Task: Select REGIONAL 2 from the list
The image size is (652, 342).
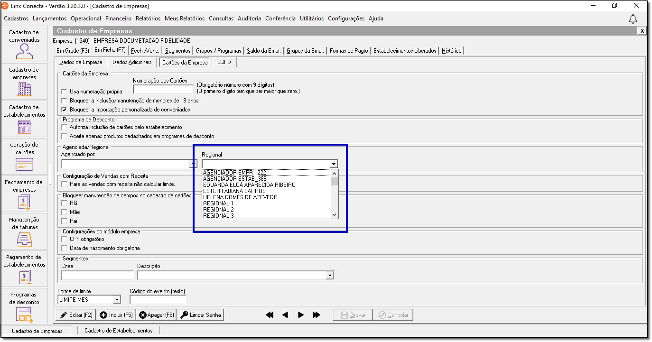Action: [266, 210]
